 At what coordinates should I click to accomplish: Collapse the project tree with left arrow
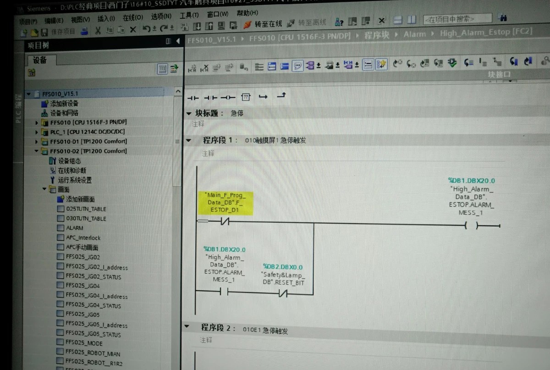178,41
